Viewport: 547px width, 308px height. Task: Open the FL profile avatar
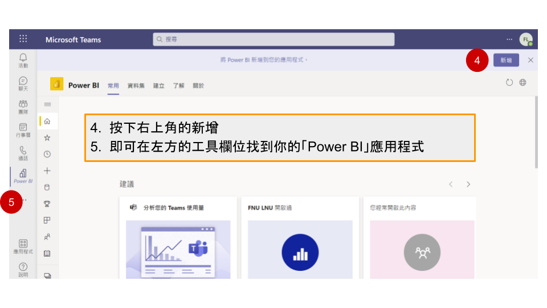(526, 39)
